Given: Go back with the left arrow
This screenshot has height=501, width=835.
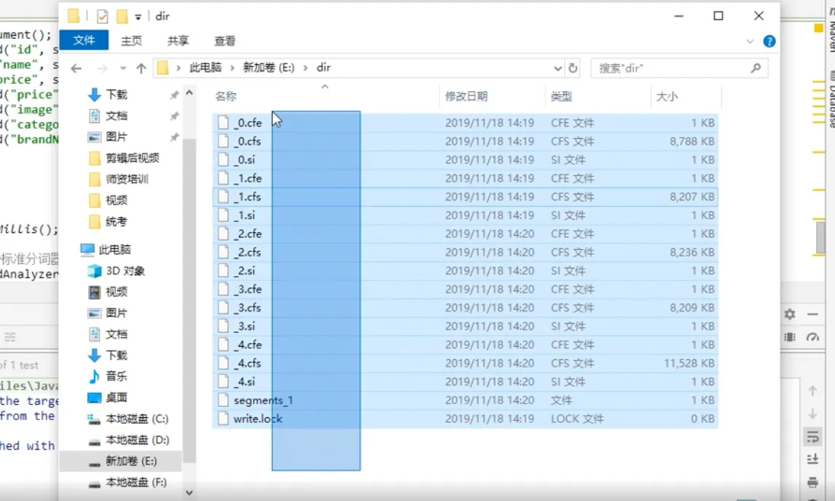Looking at the screenshot, I should [77, 68].
